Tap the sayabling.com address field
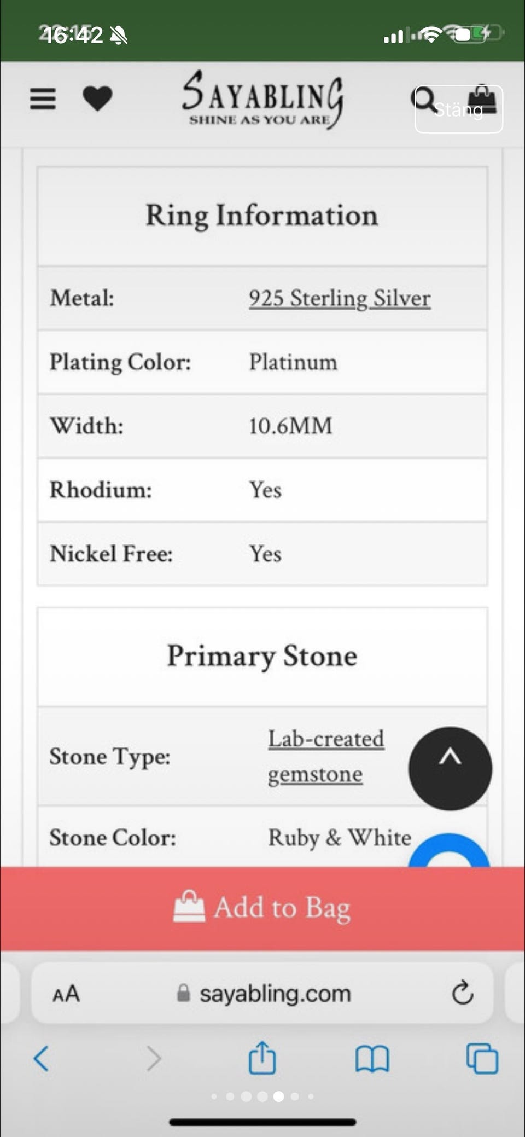Image resolution: width=525 pixels, height=1137 pixels. (275, 993)
